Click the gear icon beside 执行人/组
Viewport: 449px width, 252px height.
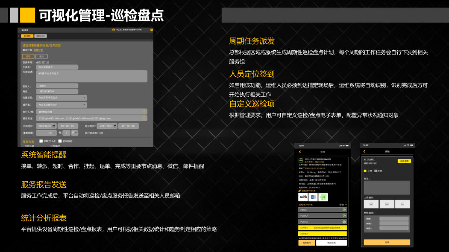[x=144, y=111]
